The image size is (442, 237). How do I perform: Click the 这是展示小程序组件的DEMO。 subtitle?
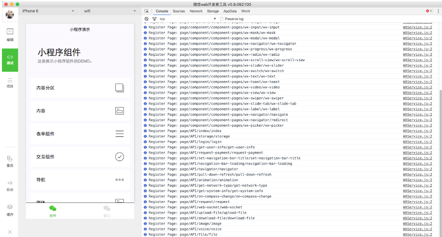point(65,61)
